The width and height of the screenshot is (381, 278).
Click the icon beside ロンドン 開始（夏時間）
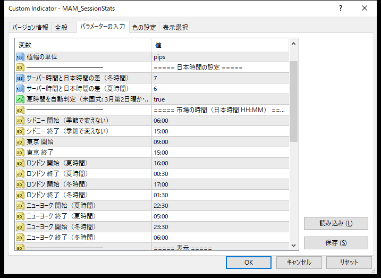(20, 163)
